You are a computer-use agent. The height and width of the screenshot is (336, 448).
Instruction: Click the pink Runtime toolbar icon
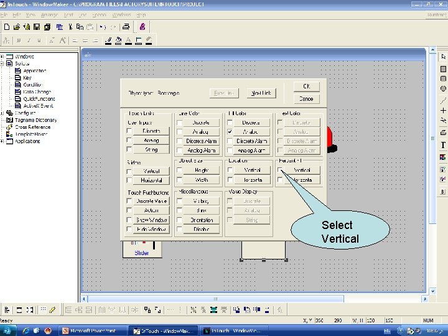pyautogui.click(x=142, y=27)
